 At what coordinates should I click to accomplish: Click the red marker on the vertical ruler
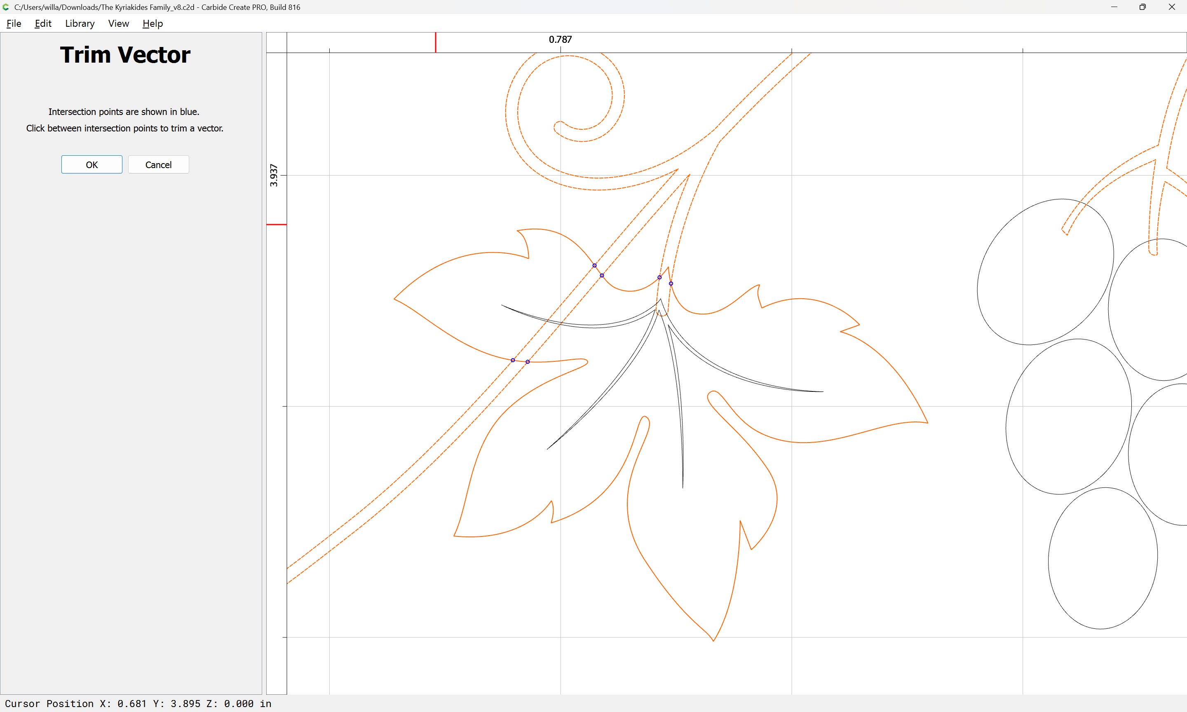pyautogui.click(x=277, y=225)
